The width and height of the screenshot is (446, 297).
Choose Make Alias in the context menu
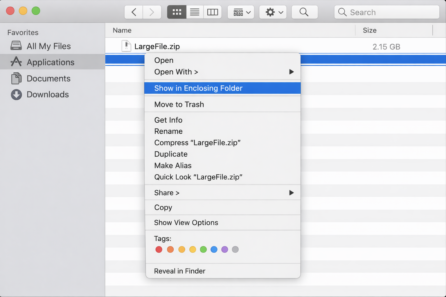222,166
